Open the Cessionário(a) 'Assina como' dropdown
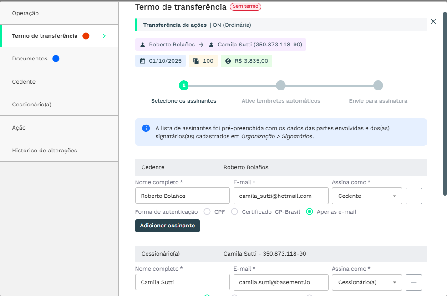 pyautogui.click(x=366, y=282)
